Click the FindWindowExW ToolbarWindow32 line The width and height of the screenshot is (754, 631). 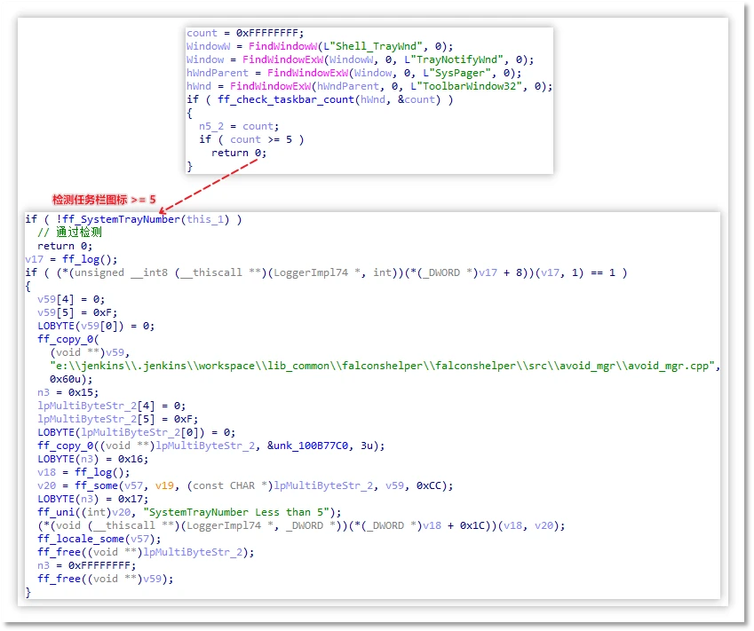369,86
